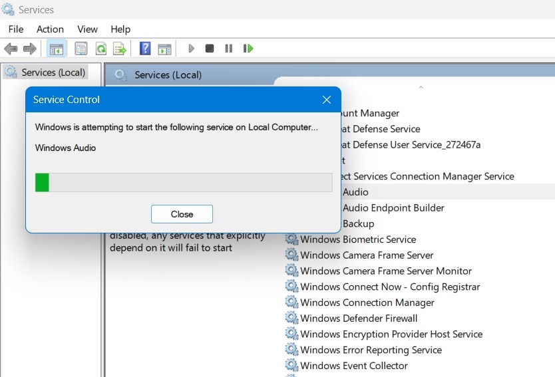
Task: Toggle Show/Hide Action Pane toolbar icon
Action: point(164,49)
